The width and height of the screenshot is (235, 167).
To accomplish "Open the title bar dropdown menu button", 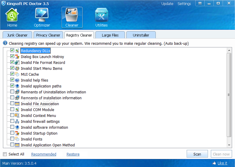I will coord(200,3).
